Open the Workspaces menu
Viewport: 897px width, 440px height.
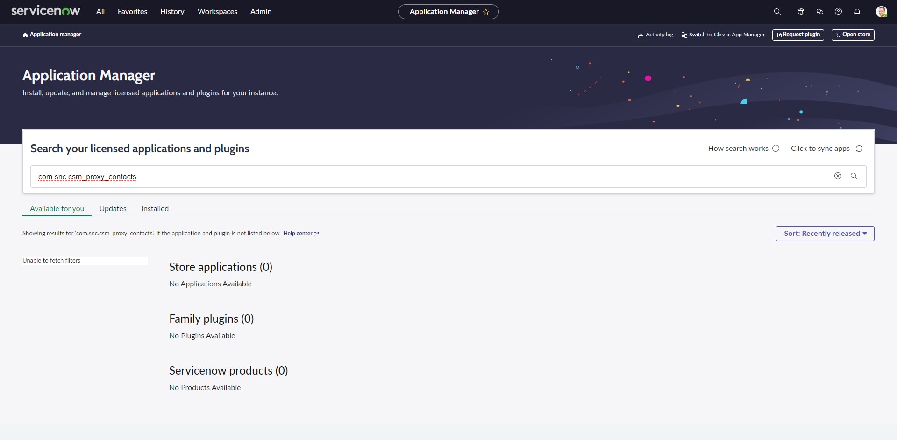click(218, 12)
